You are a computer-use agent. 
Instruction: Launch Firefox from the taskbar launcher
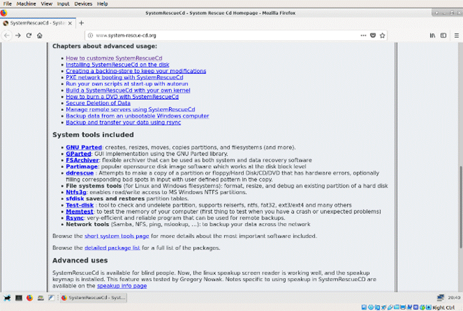(30, 298)
